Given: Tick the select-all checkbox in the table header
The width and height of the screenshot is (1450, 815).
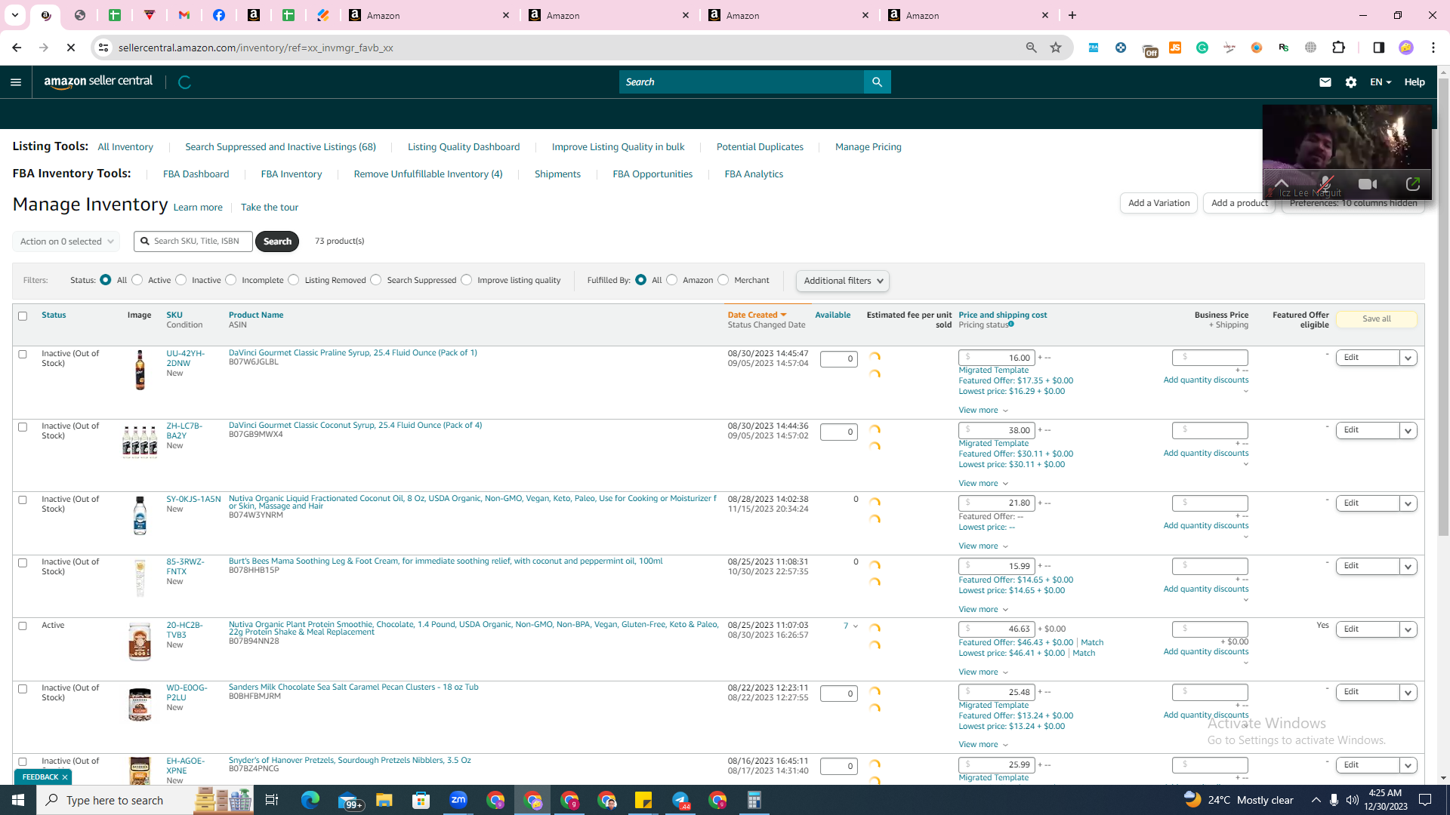Looking at the screenshot, I should (23, 316).
